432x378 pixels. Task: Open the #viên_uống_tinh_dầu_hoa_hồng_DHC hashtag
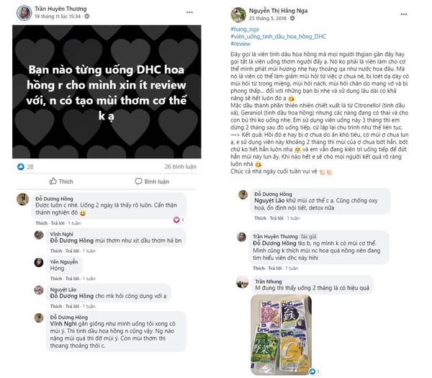279,36
